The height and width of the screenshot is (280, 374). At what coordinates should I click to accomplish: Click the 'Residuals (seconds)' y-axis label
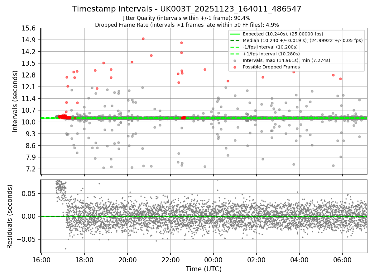coord(10,217)
